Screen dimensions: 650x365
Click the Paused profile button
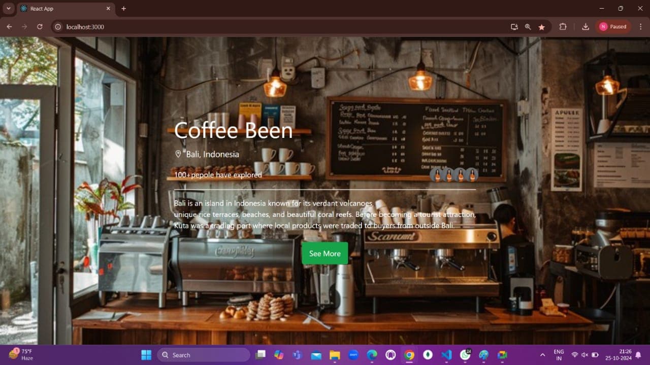coord(613,27)
